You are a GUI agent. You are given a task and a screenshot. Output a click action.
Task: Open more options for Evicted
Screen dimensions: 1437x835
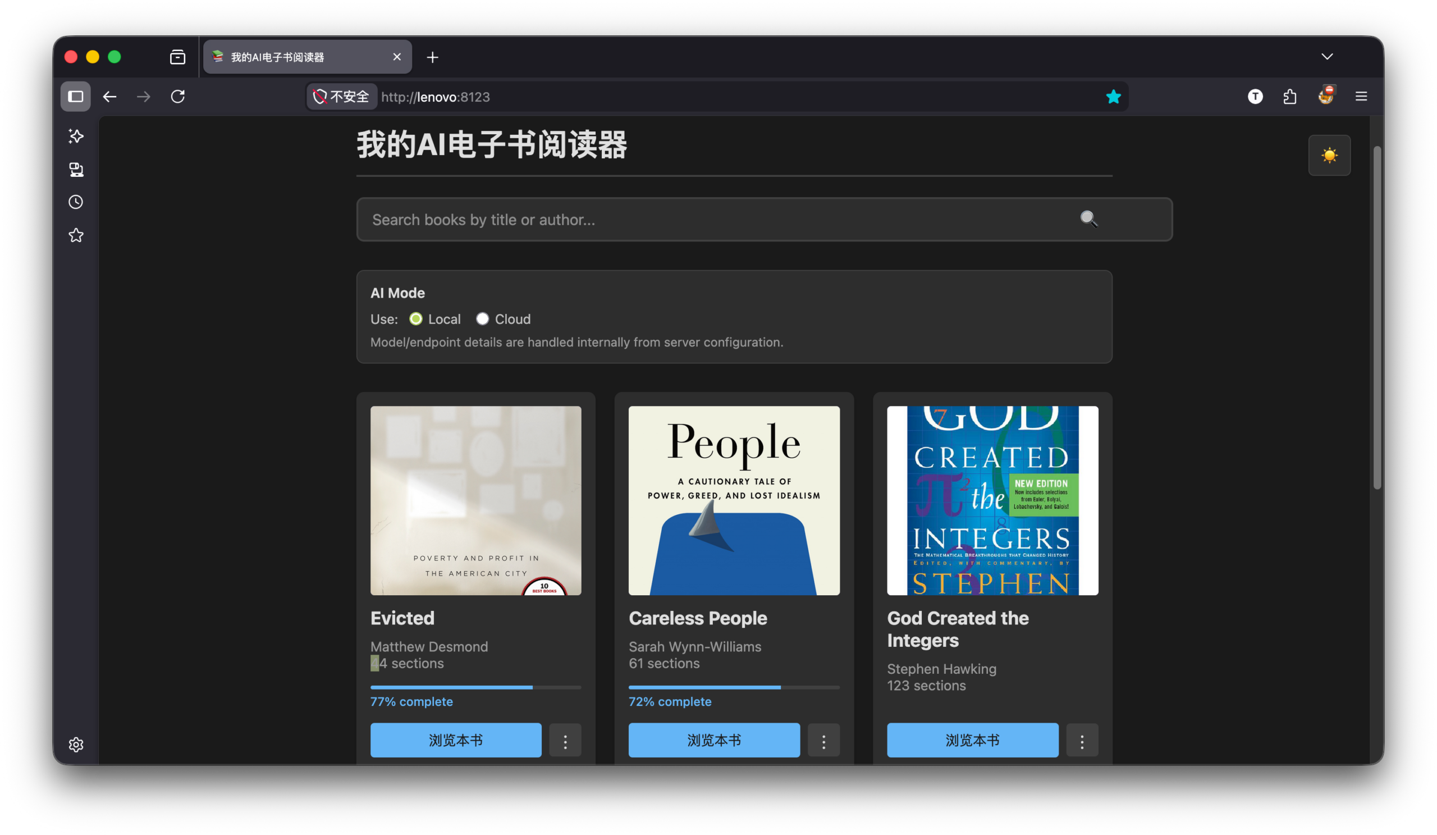point(565,740)
